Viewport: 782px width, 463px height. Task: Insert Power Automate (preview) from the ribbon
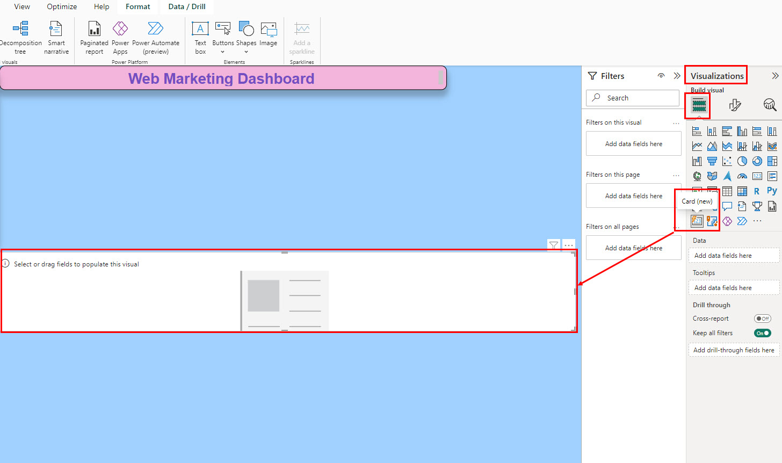pyautogui.click(x=156, y=38)
